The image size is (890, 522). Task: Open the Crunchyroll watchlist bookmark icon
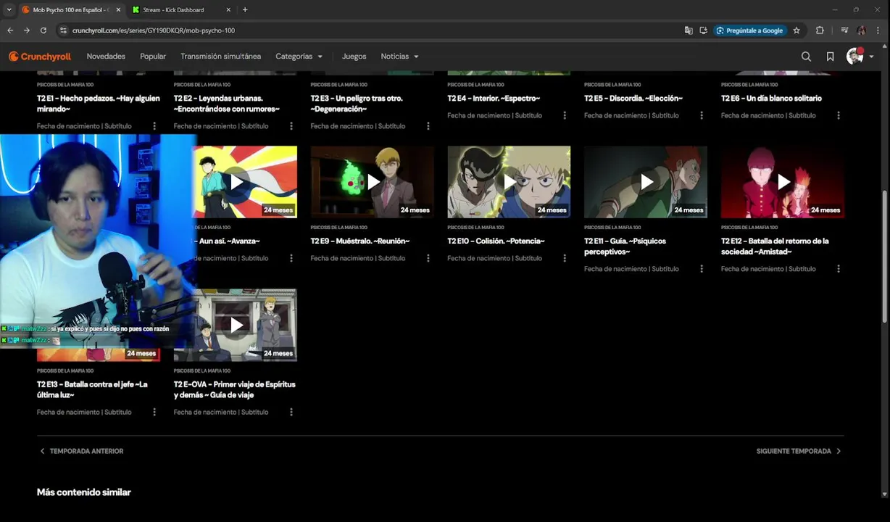coord(830,57)
